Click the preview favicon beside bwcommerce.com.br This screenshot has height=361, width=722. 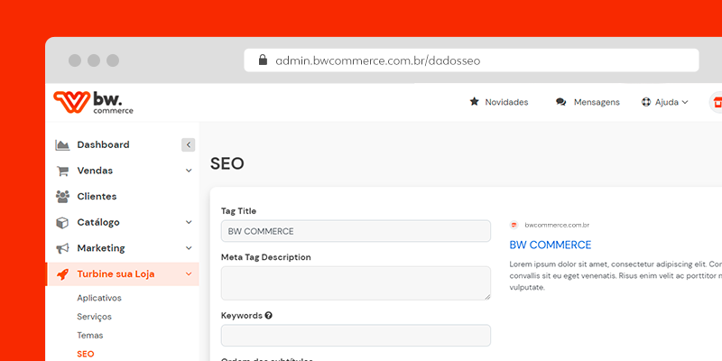click(x=514, y=225)
